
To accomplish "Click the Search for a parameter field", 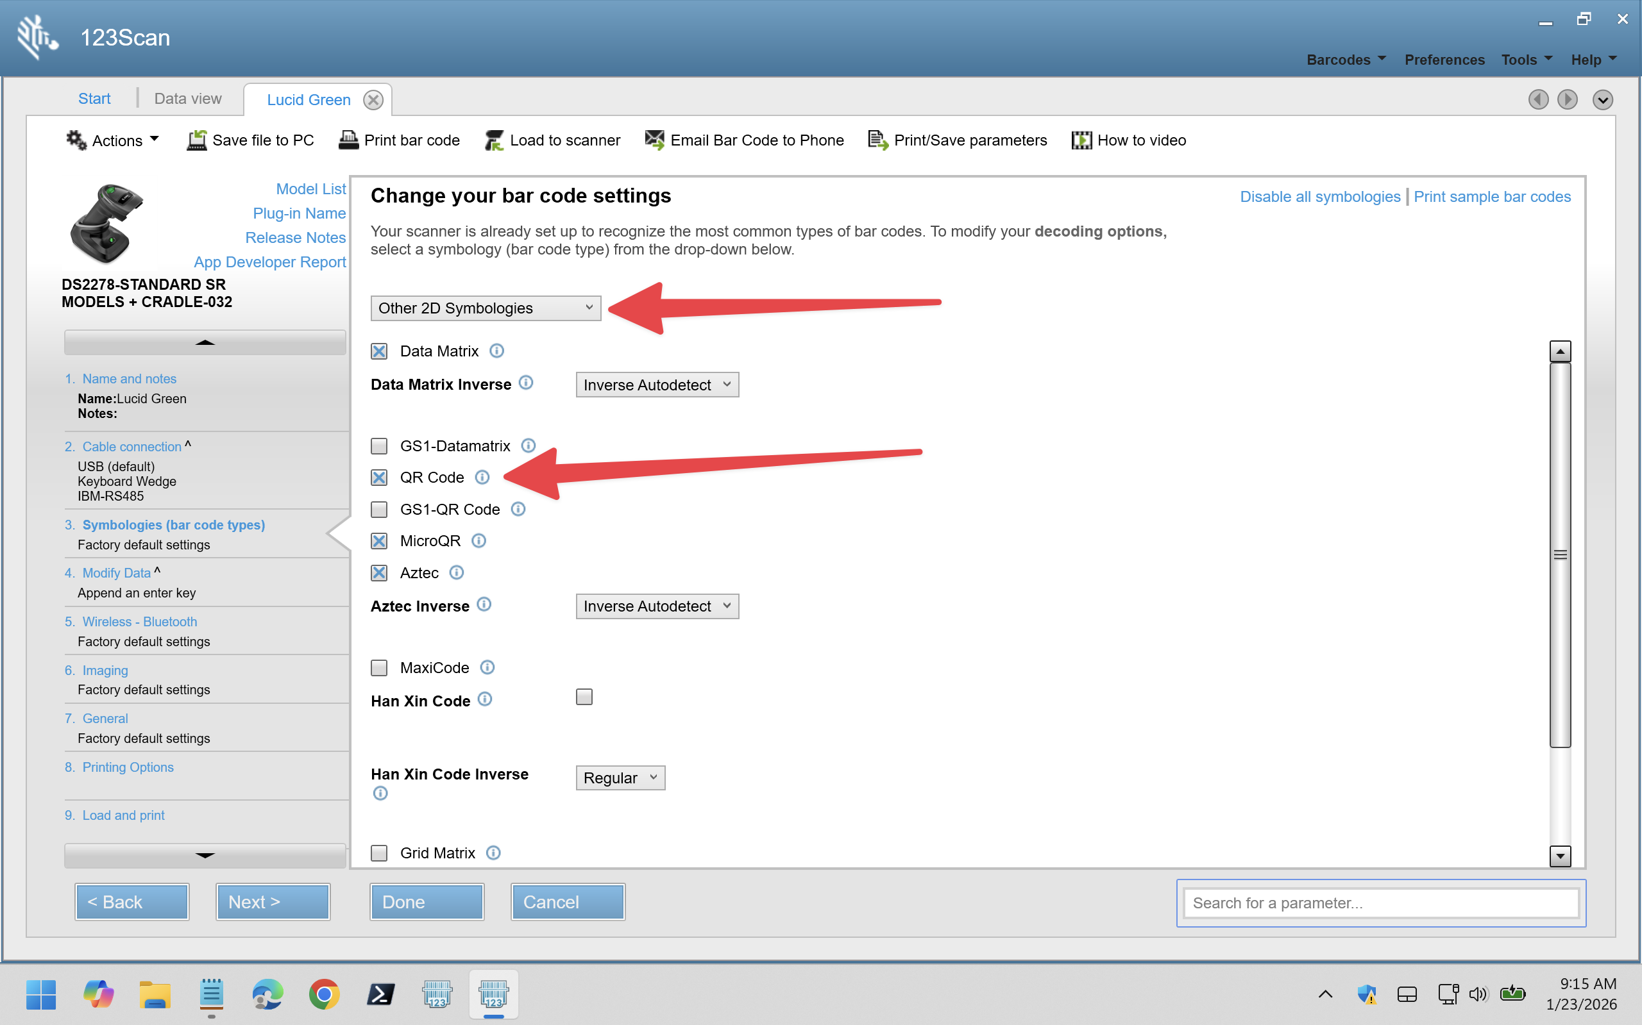I will [x=1380, y=903].
